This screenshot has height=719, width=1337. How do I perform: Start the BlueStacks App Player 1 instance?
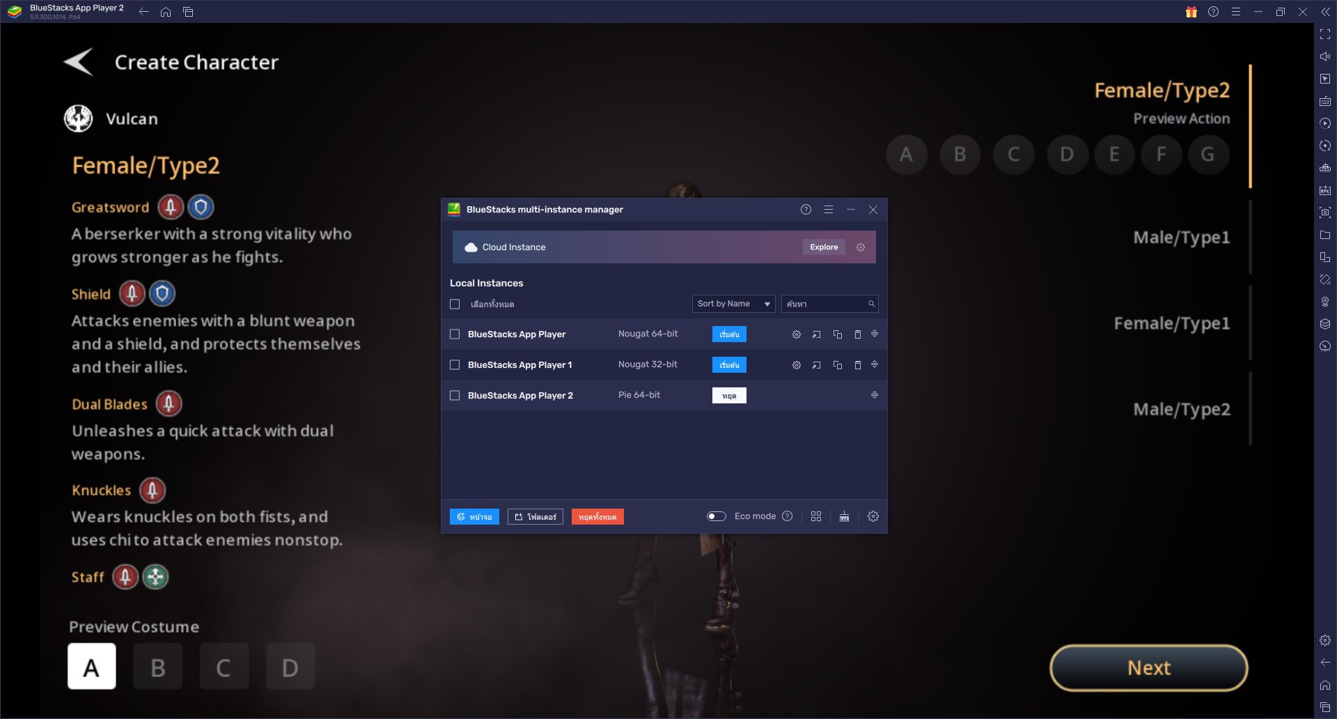729,365
